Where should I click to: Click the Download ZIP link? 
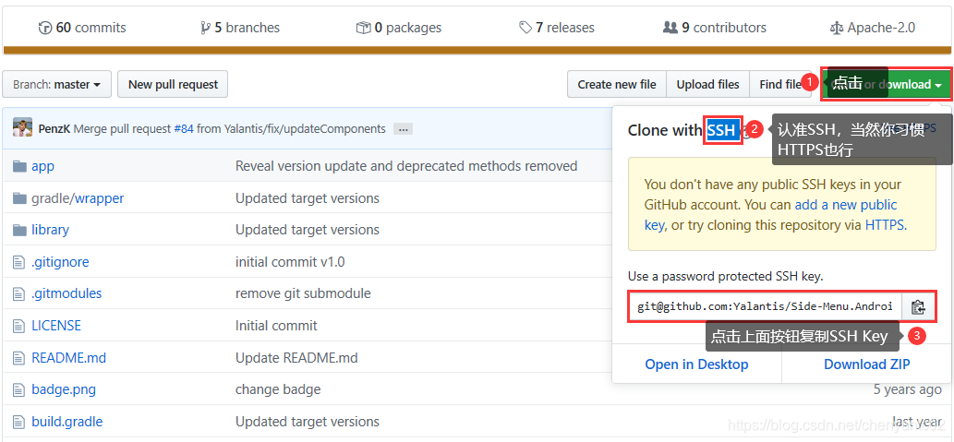[x=866, y=364]
